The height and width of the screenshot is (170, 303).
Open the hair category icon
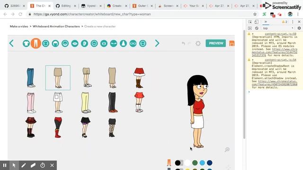point(55,43)
